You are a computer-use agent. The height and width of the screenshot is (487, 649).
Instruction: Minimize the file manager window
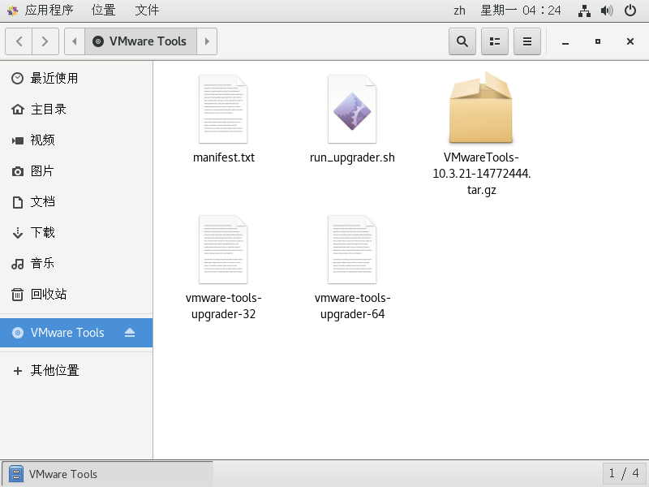pos(565,42)
